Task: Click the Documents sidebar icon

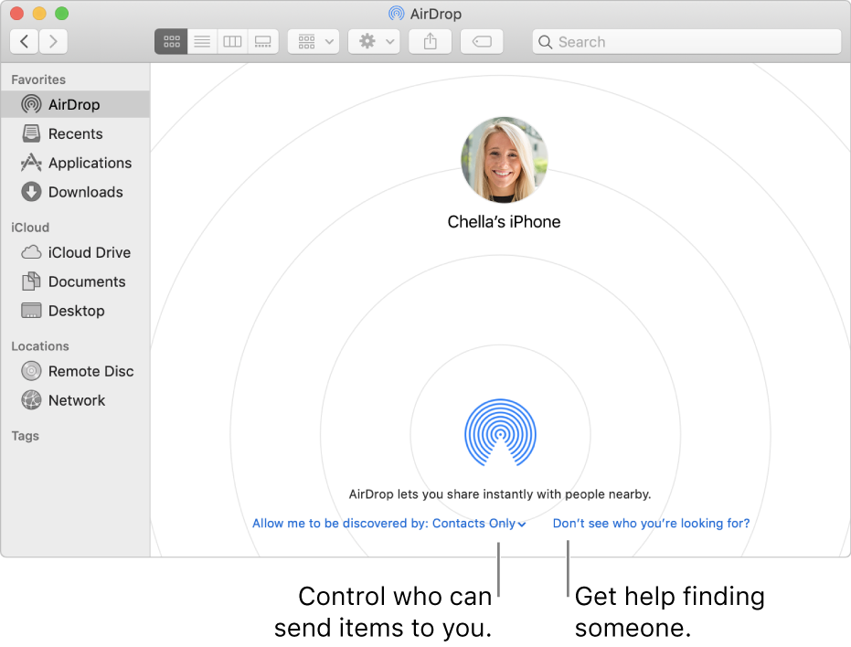Action: (x=31, y=281)
